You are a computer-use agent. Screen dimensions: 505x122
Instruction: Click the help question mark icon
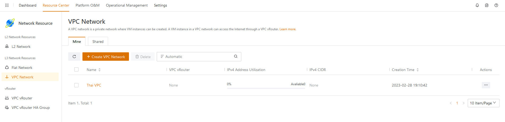click(496, 5)
